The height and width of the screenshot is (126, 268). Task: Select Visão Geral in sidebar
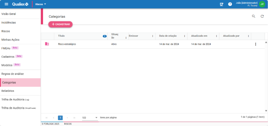(9, 14)
